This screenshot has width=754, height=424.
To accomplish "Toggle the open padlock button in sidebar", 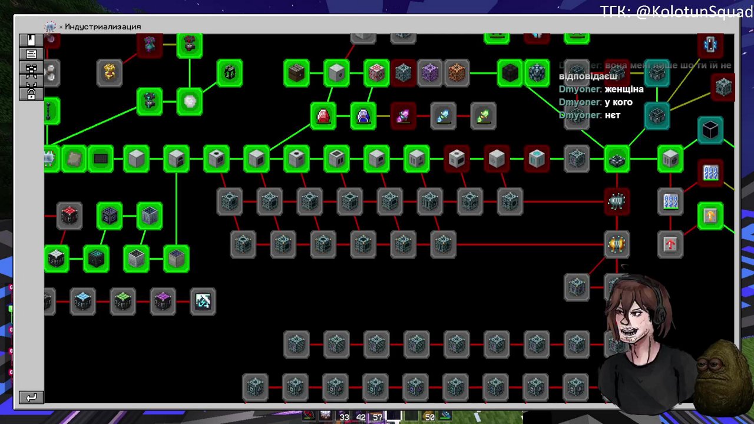I will 31,94.
